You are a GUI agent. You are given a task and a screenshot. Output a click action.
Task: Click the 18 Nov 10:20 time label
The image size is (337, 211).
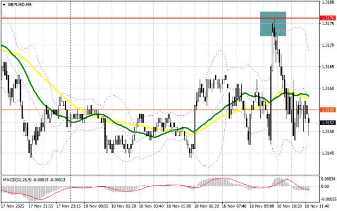coord(289,206)
